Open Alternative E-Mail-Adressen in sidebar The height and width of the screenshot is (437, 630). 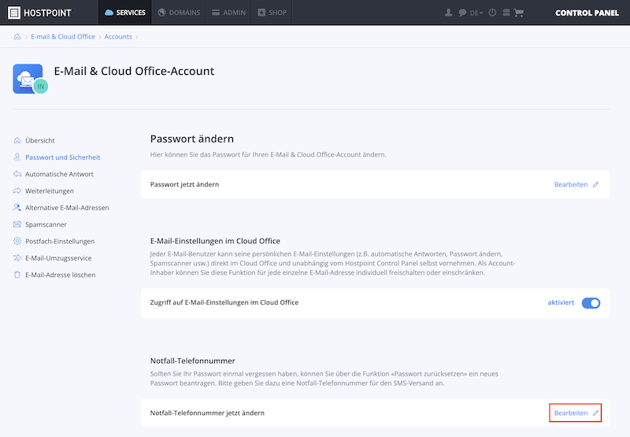[x=67, y=208]
